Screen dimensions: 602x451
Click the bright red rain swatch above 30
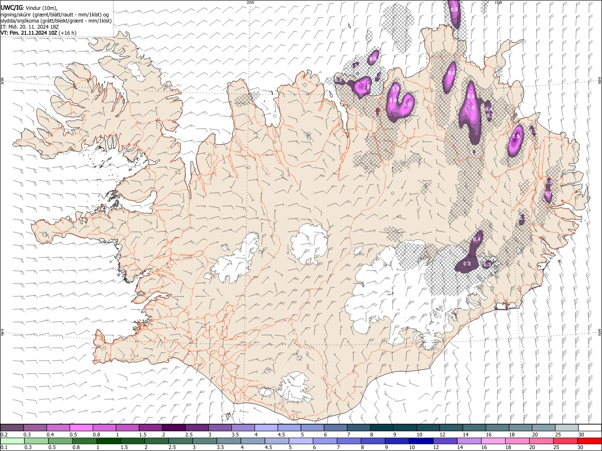[589, 441]
